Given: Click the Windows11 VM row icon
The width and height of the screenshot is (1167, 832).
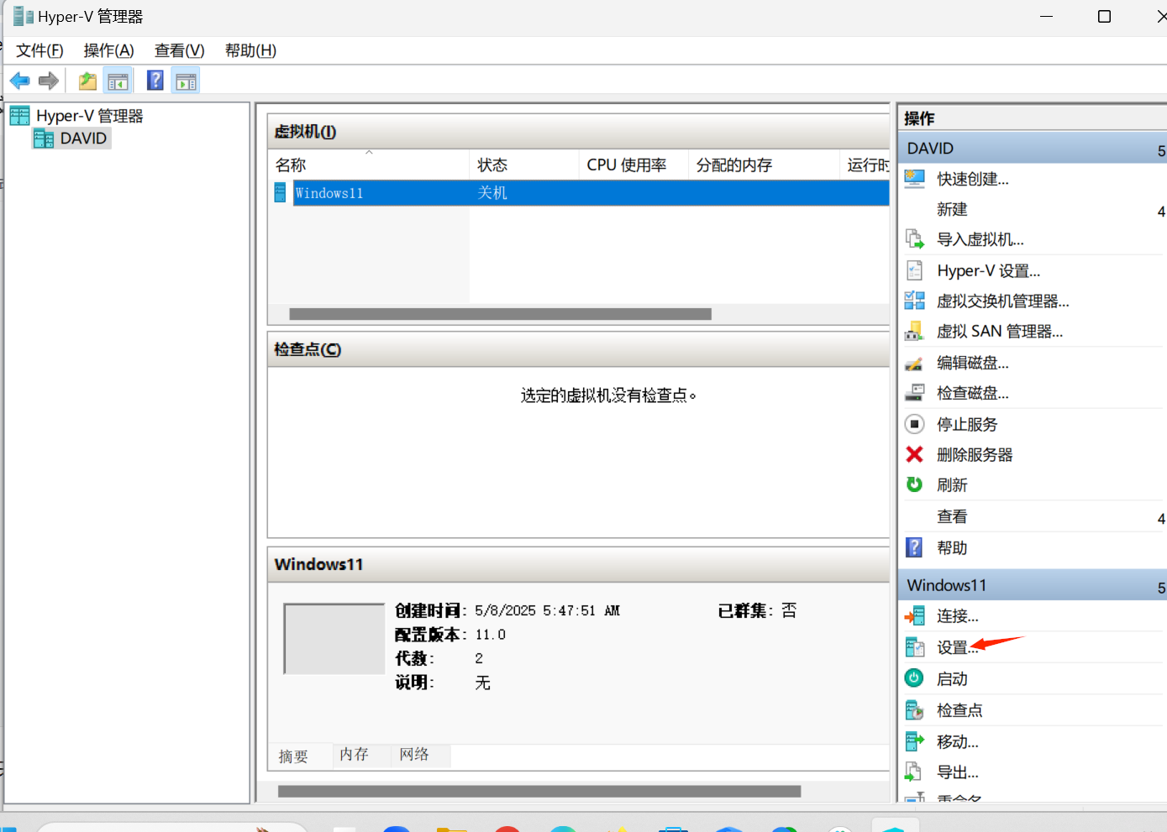Looking at the screenshot, I should [x=281, y=192].
